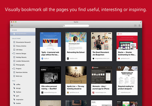
Task: Click 'Momento - diary / journal app' title
Action: [x=101, y=87]
